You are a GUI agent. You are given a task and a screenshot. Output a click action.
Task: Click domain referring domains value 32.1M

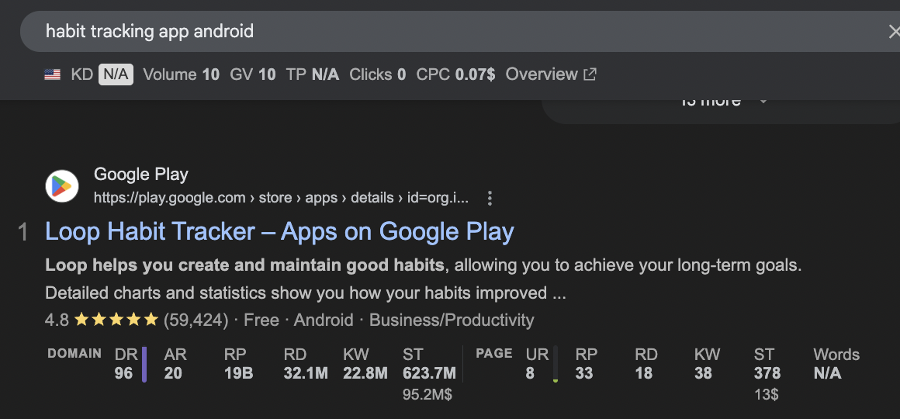coord(306,373)
